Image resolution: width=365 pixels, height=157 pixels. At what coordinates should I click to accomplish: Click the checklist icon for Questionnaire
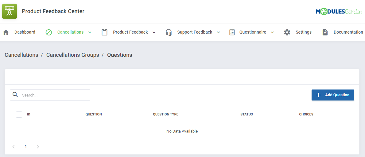click(x=232, y=32)
